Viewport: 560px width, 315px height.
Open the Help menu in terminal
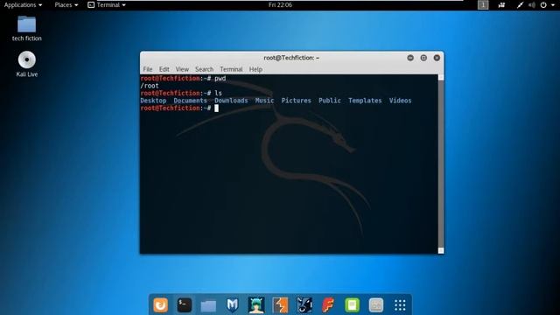[x=255, y=69]
